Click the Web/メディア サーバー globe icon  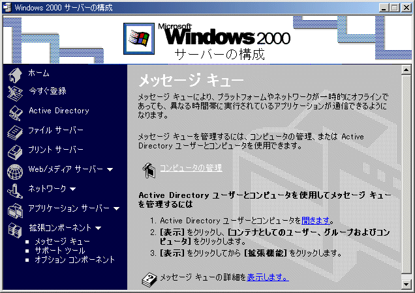click(15, 172)
